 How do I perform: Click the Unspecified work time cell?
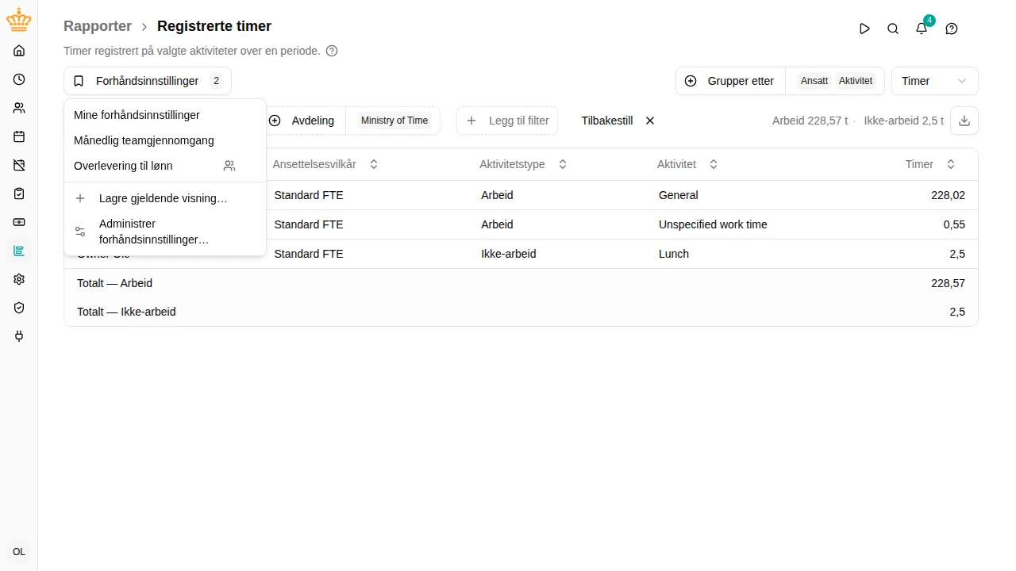click(713, 224)
